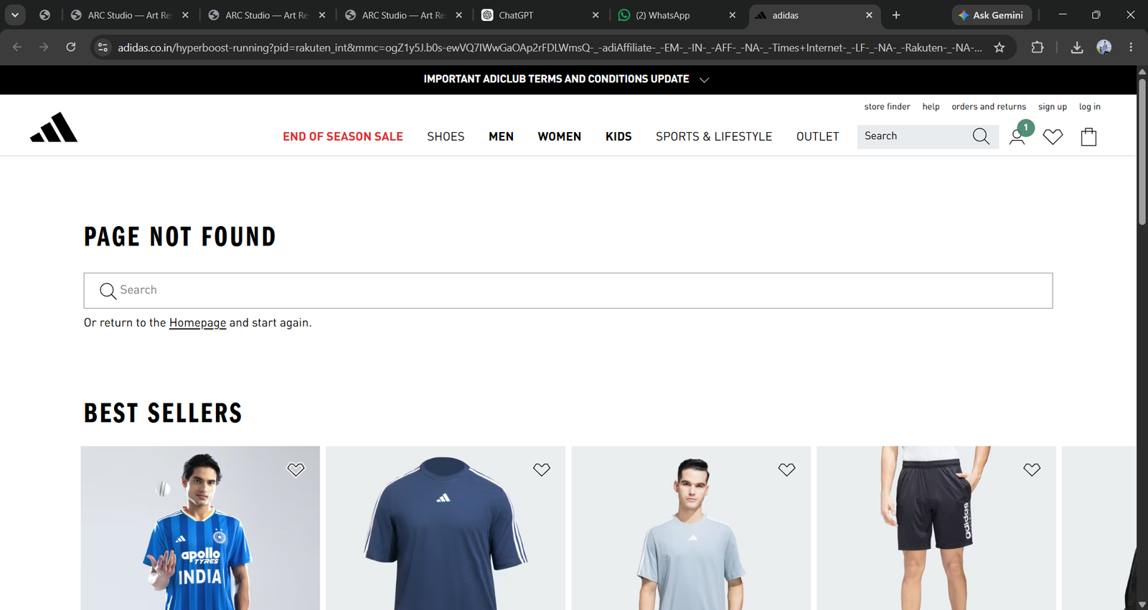The image size is (1148, 610).
Task: Click the Homepage link
Action: coord(197,323)
